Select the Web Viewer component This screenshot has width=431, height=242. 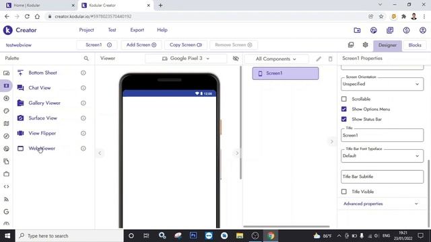pos(42,149)
